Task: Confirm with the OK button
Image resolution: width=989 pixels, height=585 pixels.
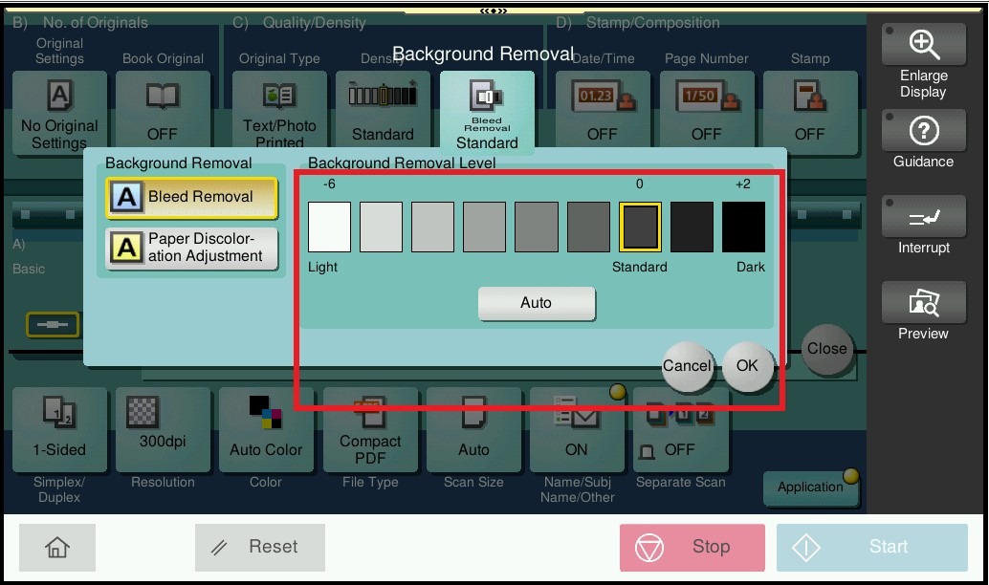Action: pyautogui.click(x=747, y=366)
